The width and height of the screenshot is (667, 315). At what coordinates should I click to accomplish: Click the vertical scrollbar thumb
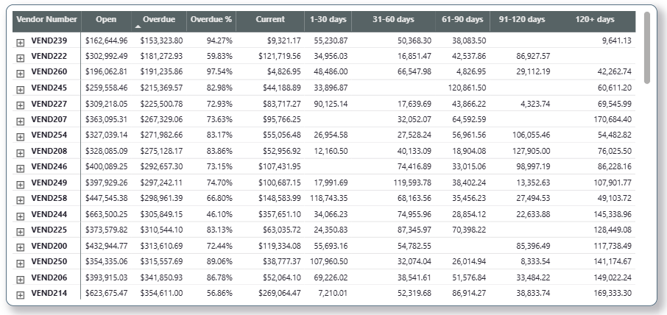647,48
